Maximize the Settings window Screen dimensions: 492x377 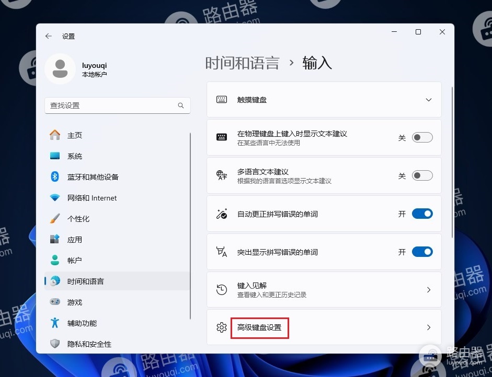(x=418, y=32)
